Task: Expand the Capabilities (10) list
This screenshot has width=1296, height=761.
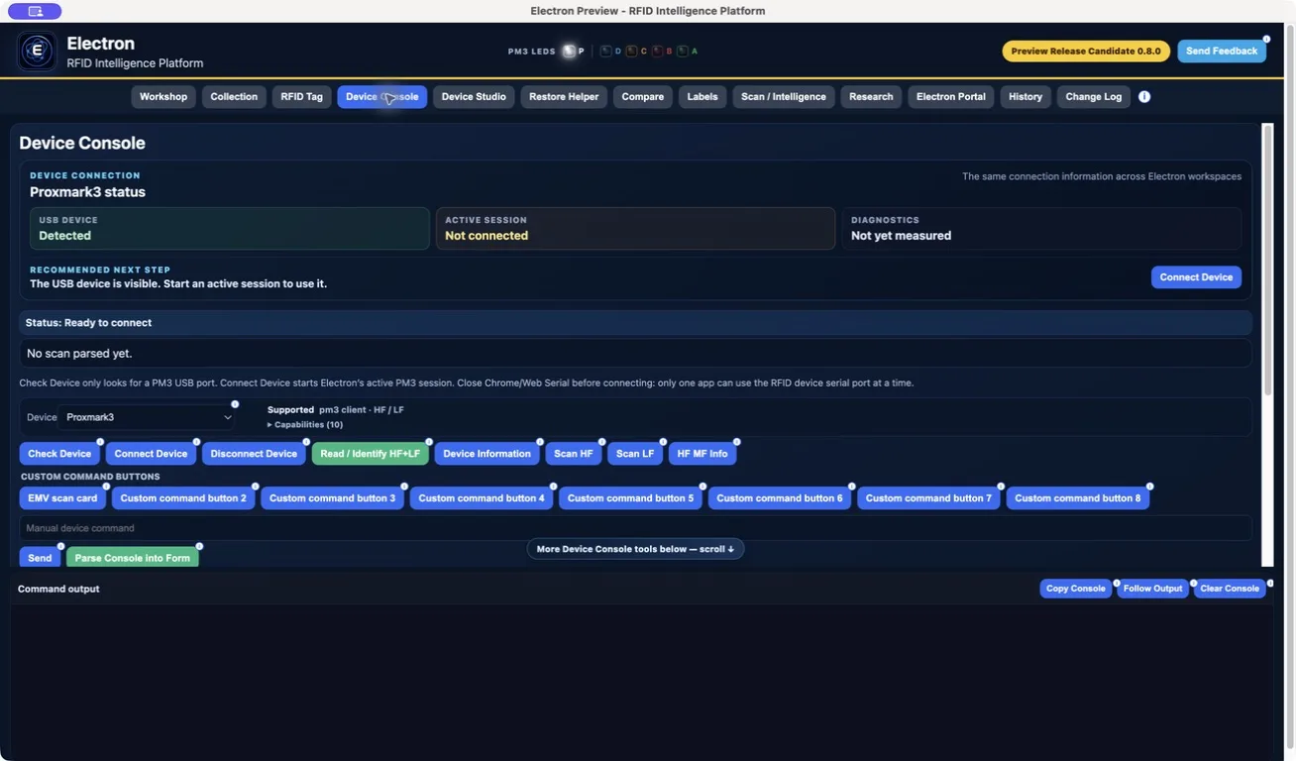Action: [305, 425]
